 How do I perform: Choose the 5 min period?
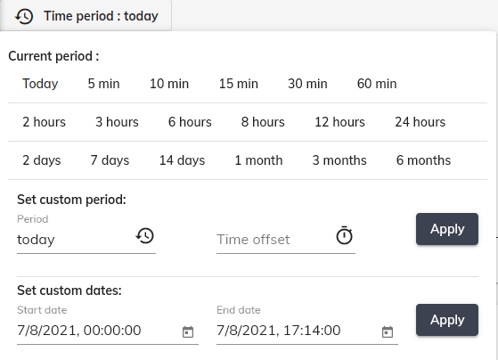click(104, 84)
